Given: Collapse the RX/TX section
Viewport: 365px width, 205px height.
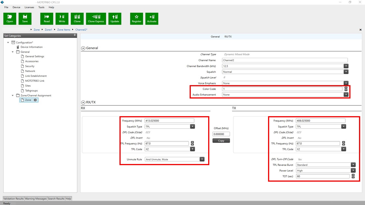Looking at the screenshot, I should pyautogui.click(x=83, y=102).
